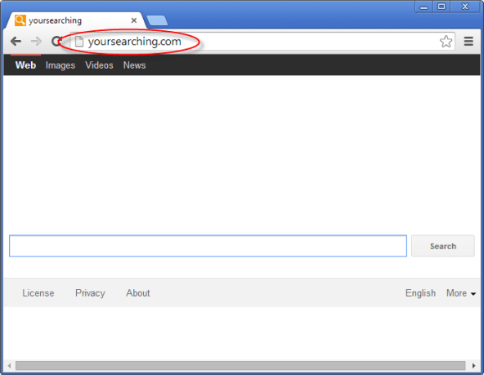Click the page icon in the address bar
484x375 pixels.
(79, 42)
